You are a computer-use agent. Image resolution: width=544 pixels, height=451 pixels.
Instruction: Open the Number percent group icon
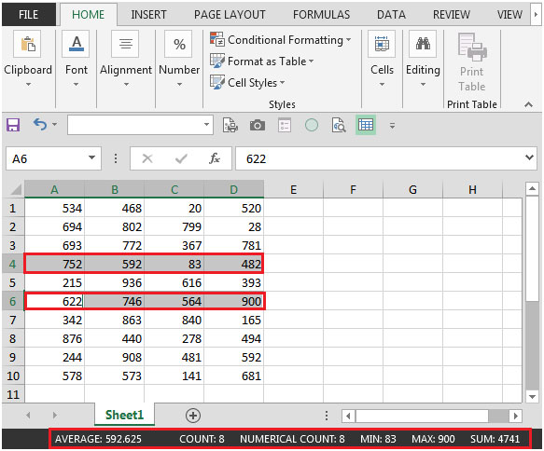coord(178,44)
